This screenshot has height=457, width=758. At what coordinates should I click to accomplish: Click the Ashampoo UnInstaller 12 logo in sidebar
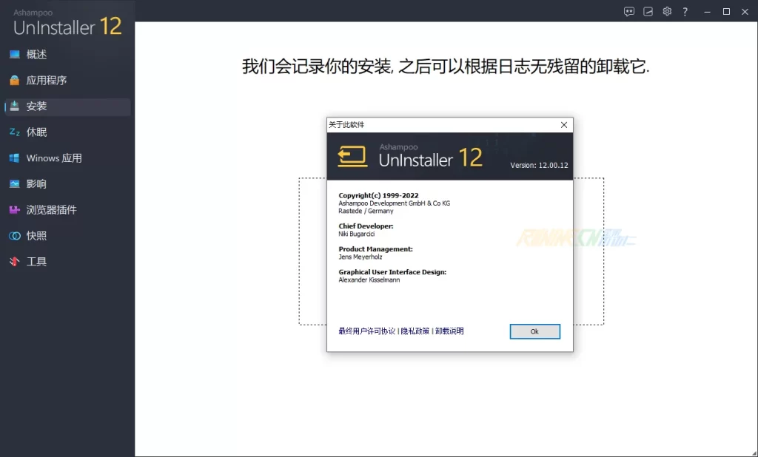tap(67, 24)
